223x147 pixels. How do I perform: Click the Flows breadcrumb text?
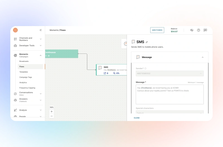(x=63, y=30)
